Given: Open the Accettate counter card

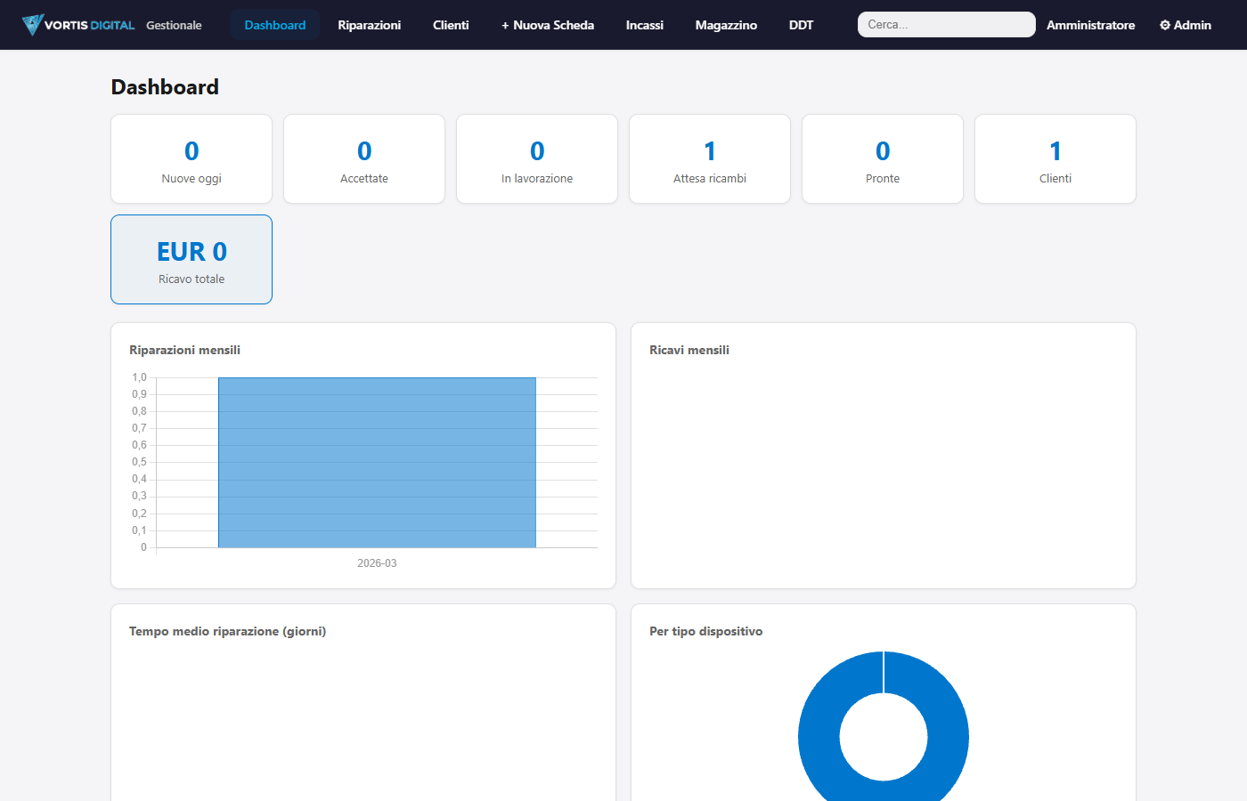Looking at the screenshot, I should (363, 158).
